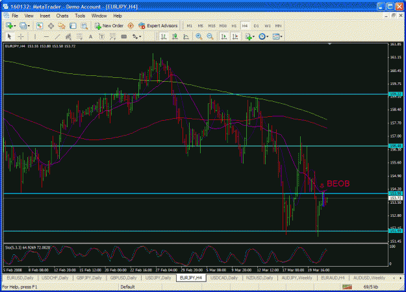Select the Crosshair tool
The image size is (406, 292).
(21, 36)
